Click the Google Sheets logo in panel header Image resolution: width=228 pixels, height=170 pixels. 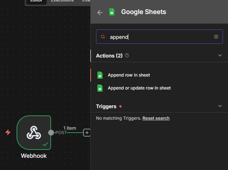pyautogui.click(x=112, y=12)
